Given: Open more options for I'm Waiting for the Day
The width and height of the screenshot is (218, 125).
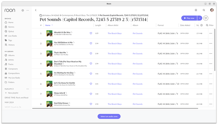Looking at the screenshot, I should (211, 74).
